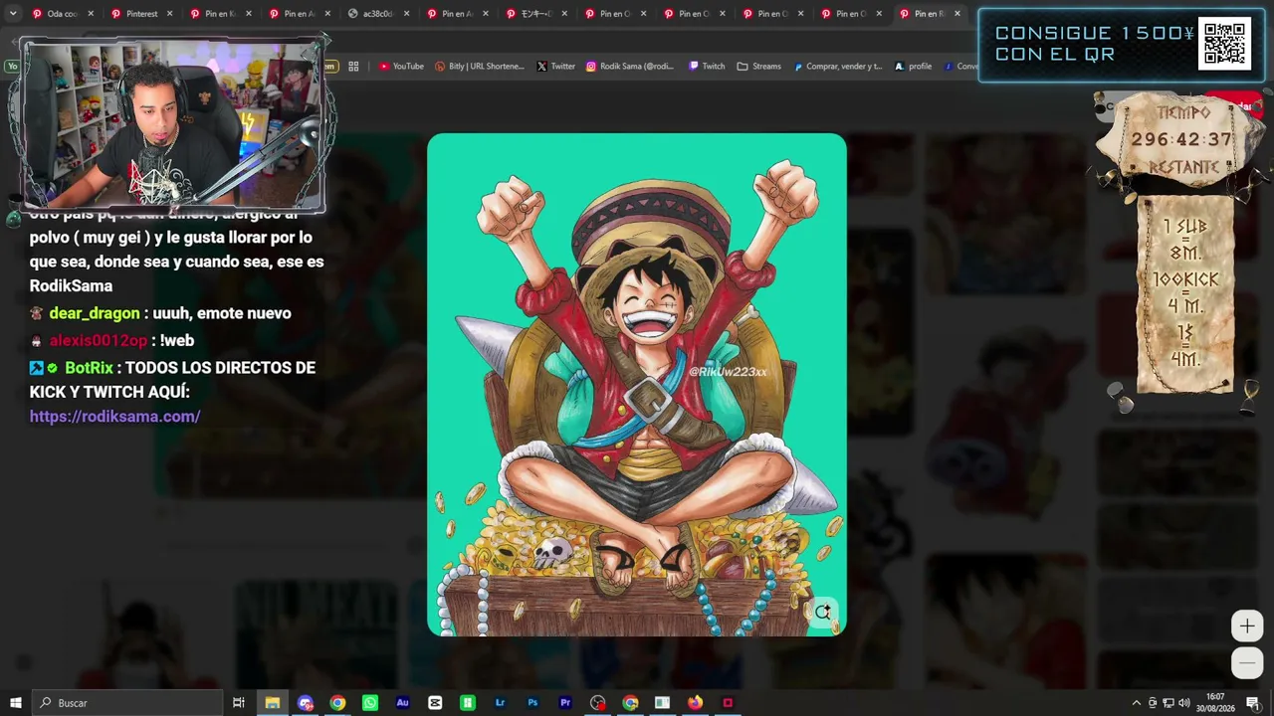Open File Explorer from the taskbar

[272, 703]
